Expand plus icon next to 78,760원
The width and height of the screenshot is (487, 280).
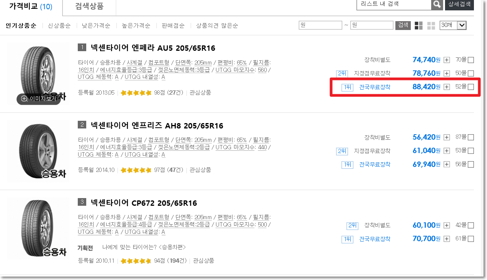tap(447, 73)
